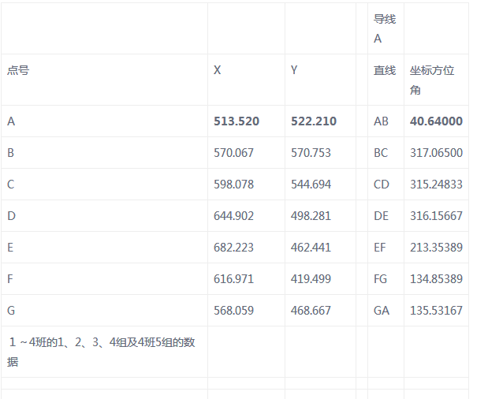The image size is (488, 399).
Task: Click the 坐标方位角 header cell
Action: (432, 80)
